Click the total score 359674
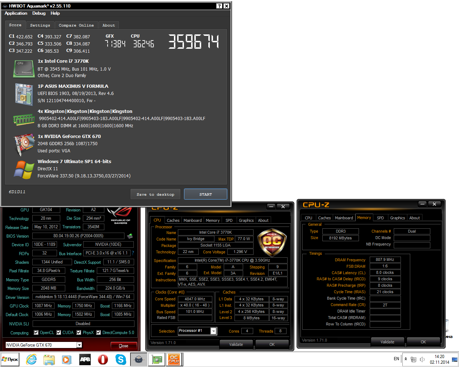 [x=193, y=42]
